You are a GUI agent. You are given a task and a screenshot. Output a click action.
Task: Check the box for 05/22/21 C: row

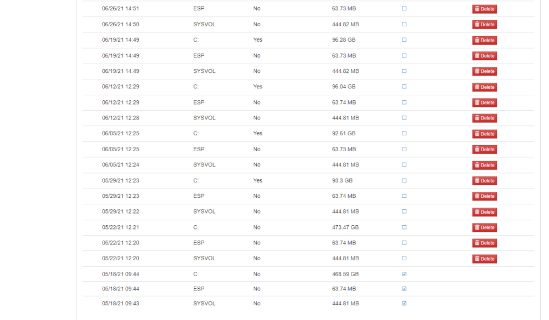pyautogui.click(x=404, y=227)
